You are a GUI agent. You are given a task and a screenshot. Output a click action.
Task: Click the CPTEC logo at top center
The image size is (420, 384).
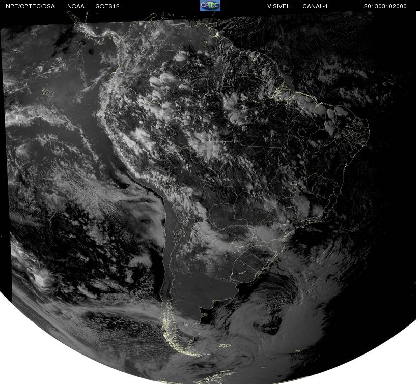pos(210,6)
